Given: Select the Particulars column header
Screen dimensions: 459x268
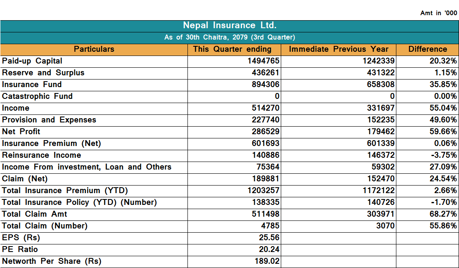Looking at the screenshot, I should [94, 49].
